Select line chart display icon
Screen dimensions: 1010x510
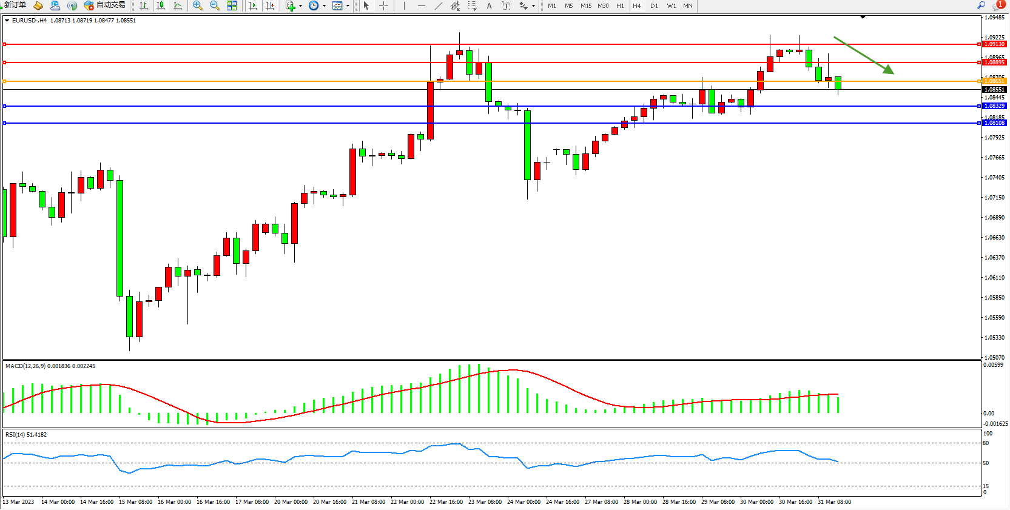pos(178,5)
